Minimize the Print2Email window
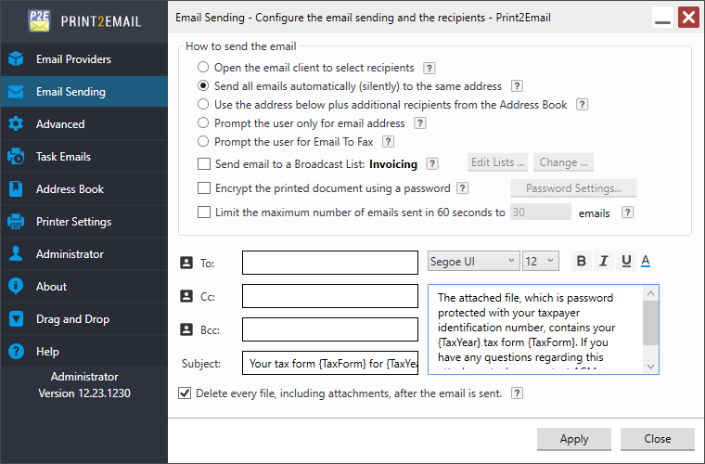This screenshot has width=705, height=464. click(x=662, y=18)
